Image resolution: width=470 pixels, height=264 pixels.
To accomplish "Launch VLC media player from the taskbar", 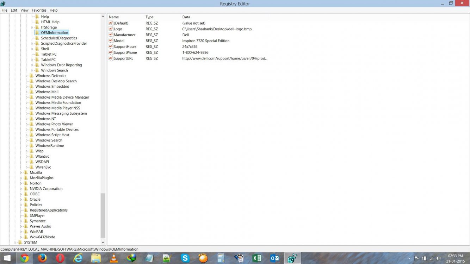I will [x=114, y=258].
